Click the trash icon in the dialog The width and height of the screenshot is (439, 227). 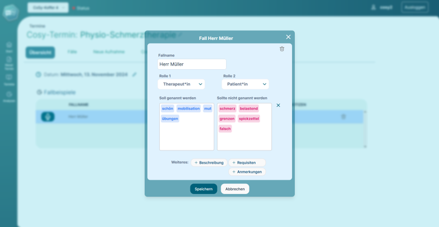click(x=282, y=49)
